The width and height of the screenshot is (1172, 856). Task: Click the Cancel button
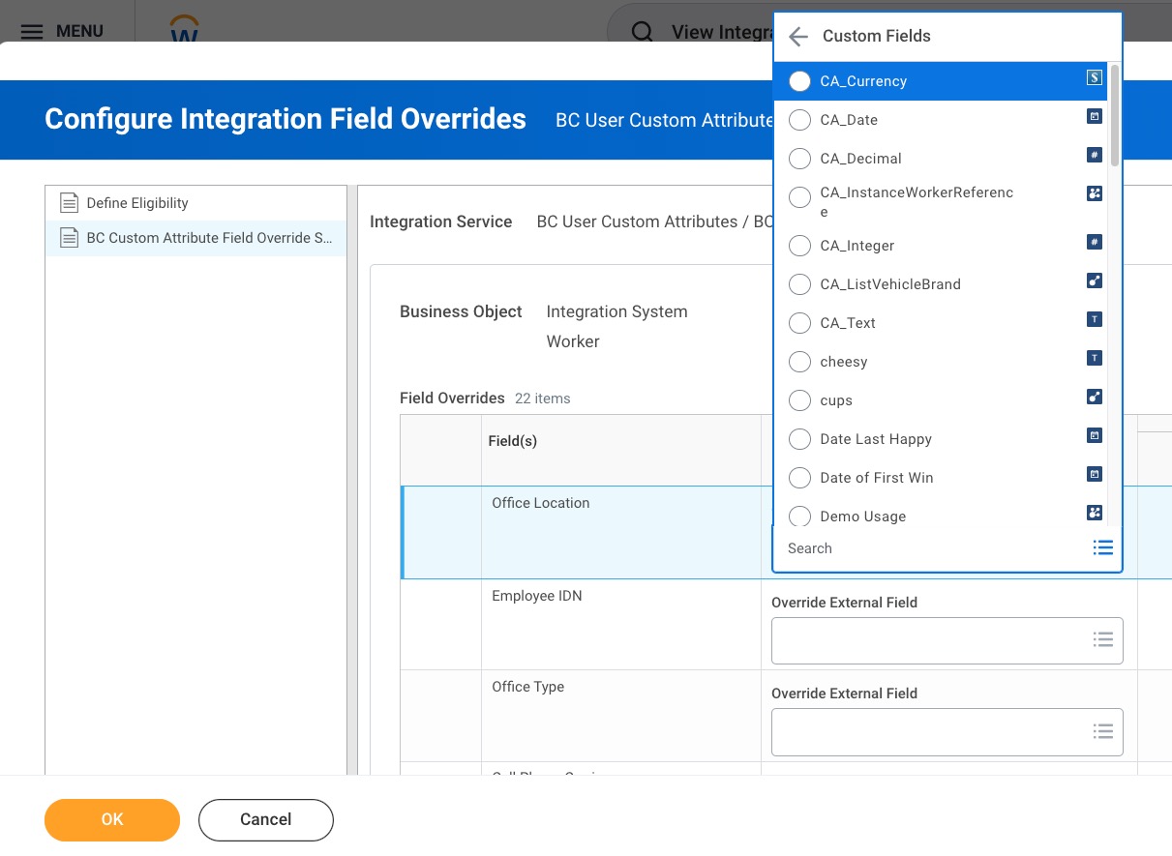point(266,820)
